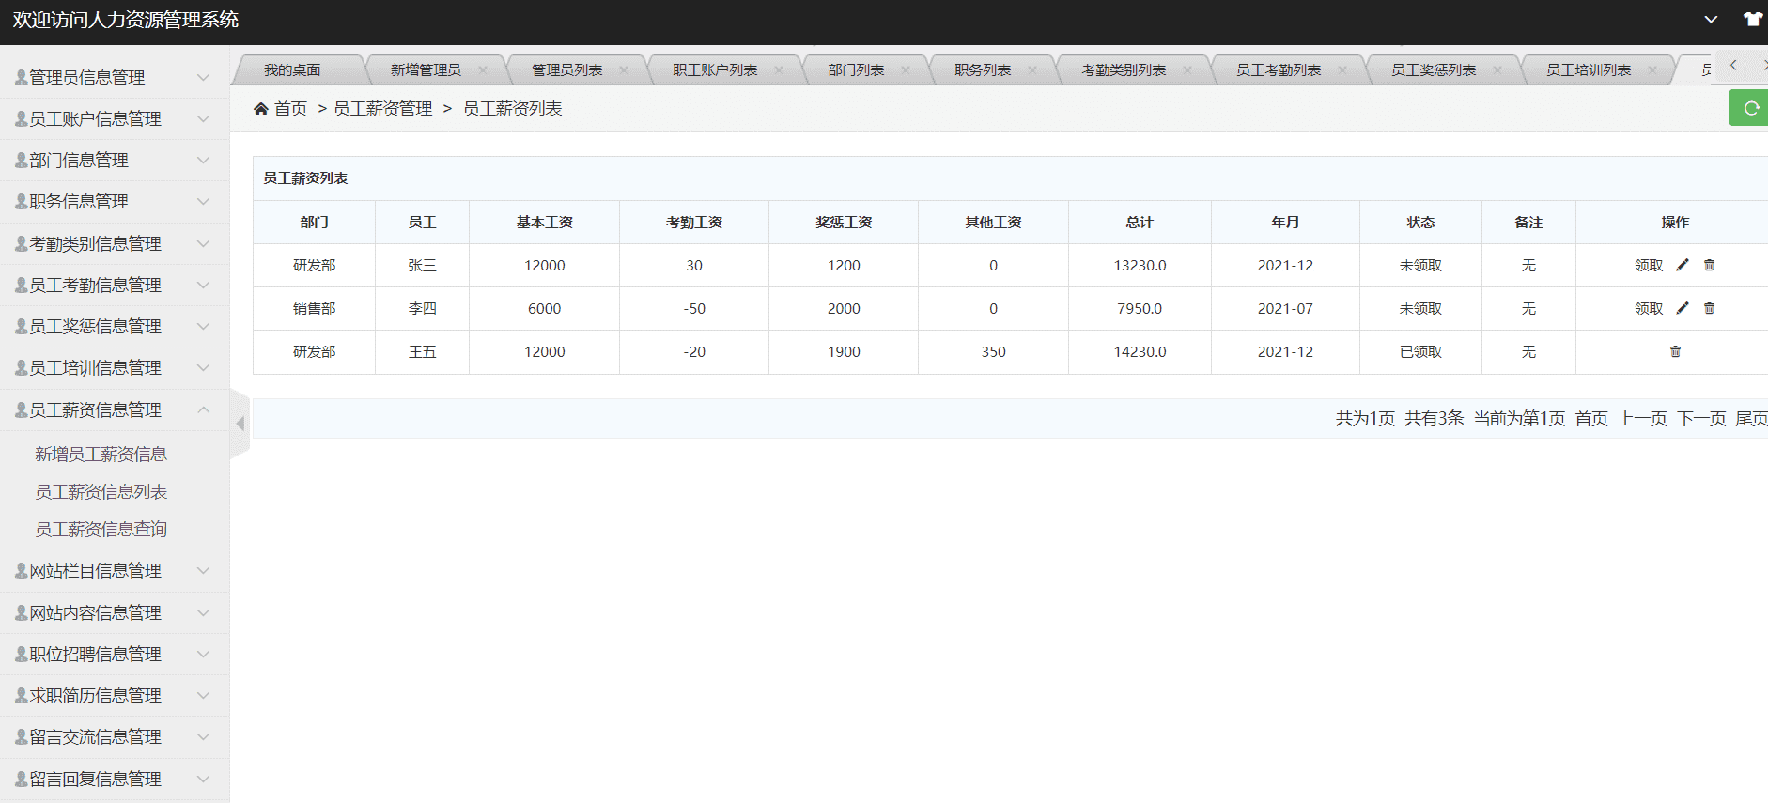Expand 留言回复信息管理 menu

(115, 779)
